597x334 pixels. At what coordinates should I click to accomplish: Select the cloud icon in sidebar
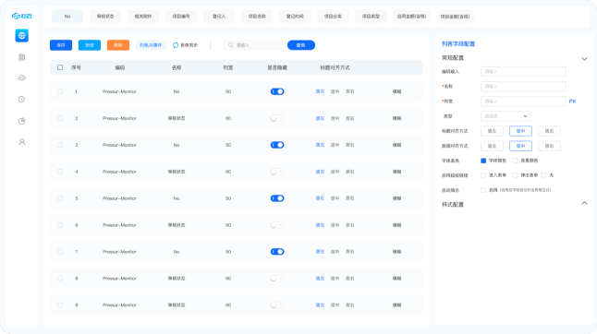21,78
